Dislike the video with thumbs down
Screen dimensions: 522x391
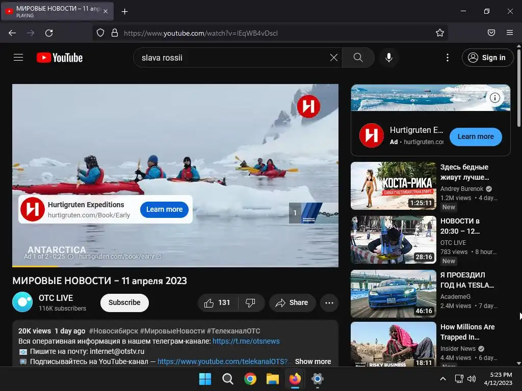(x=250, y=302)
